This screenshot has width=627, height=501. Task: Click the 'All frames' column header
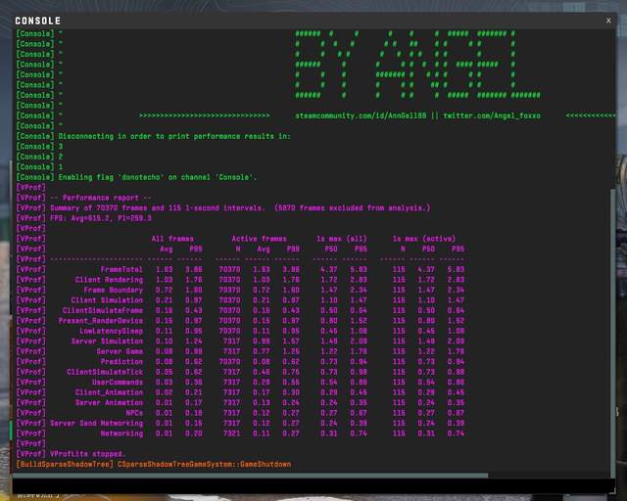coord(172,239)
